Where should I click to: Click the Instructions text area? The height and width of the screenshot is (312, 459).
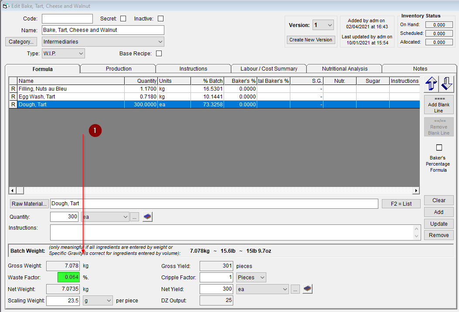point(235,232)
